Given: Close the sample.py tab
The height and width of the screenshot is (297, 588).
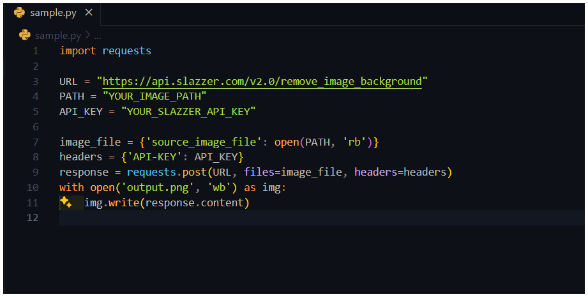Looking at the screenshot, I should coord(89,12).
